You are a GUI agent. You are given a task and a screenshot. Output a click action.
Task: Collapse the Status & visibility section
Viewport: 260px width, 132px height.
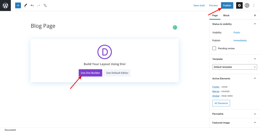tap(255, 24)
